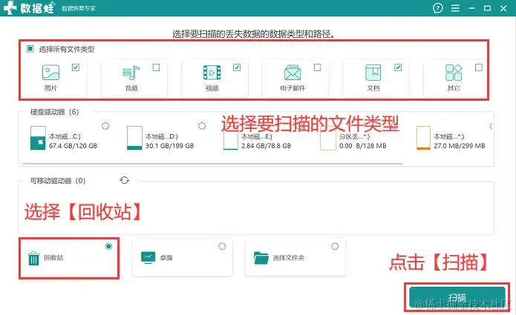
Task: Click the recycle bin trash icon
Action: point(33,258)
